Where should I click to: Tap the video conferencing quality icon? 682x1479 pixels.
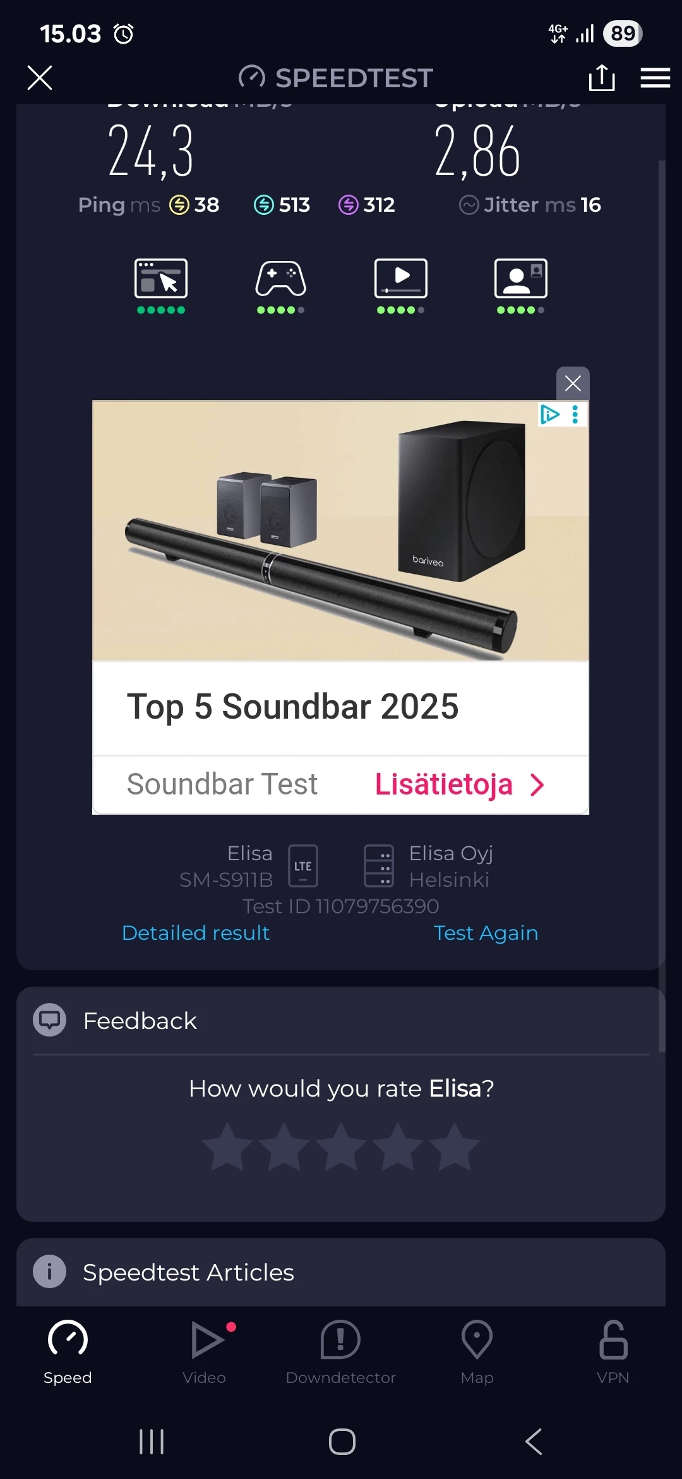[x=521, y=278]
